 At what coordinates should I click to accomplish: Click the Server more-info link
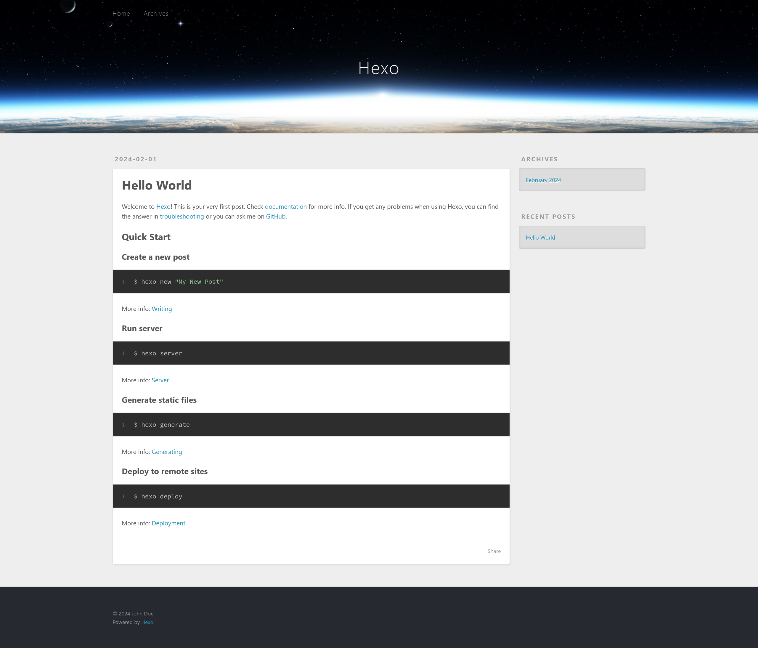160,380
